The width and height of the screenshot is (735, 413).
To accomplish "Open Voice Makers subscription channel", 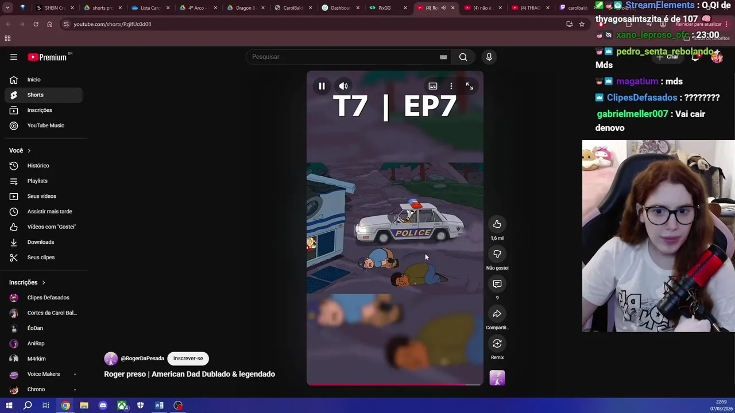I will (44, 374).
